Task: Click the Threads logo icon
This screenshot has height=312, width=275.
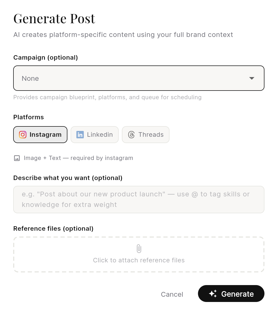Action: (x=131, y=135)
